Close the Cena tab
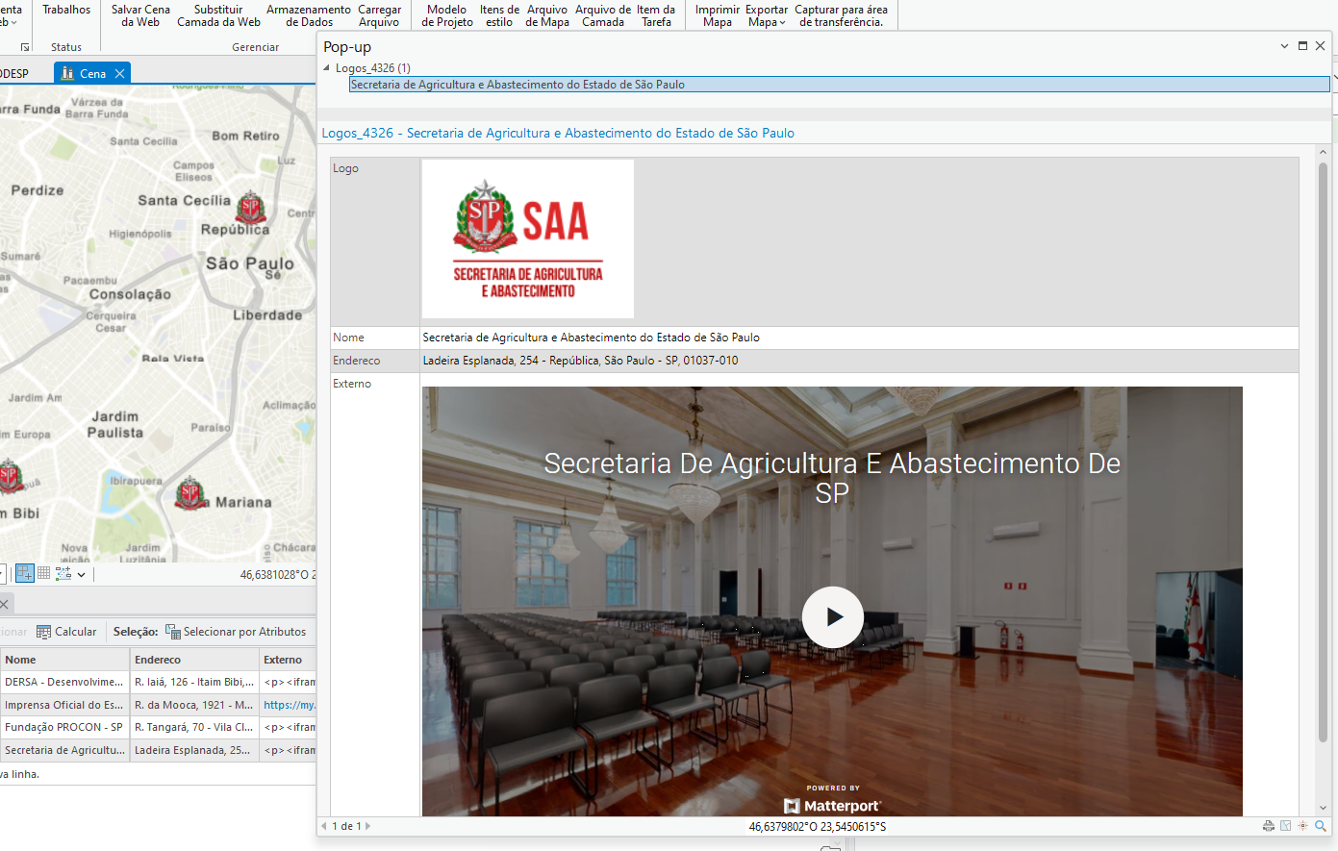 119,73
